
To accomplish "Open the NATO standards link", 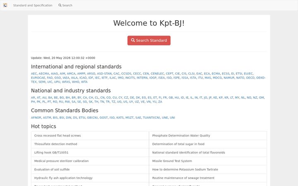I will 240,78.
